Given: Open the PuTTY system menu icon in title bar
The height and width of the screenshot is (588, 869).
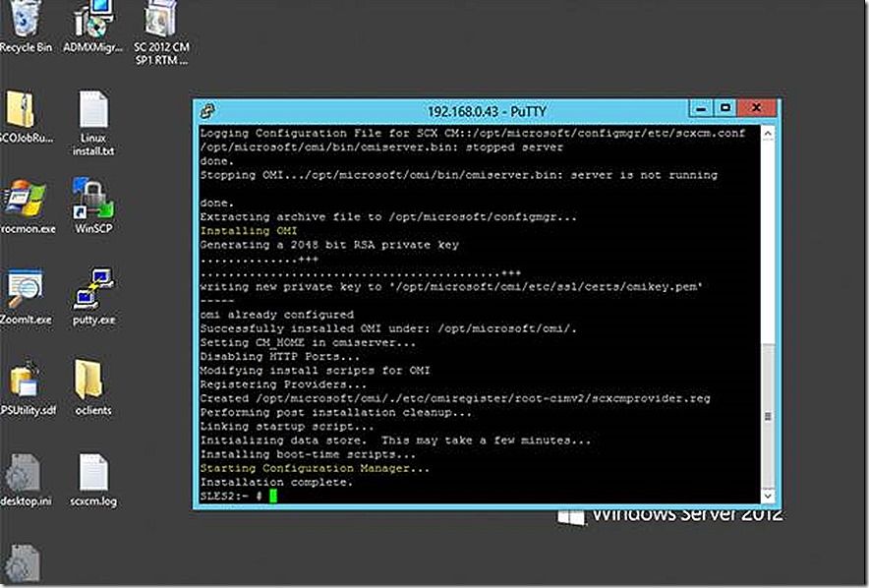Looking at the screenshot, I should [208, 111].
